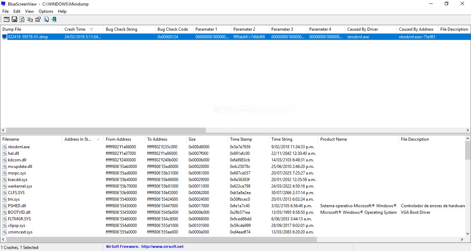Click the msrpc.sys file icon
Viewport: 471px width, 251px height.
click(4, 173)
